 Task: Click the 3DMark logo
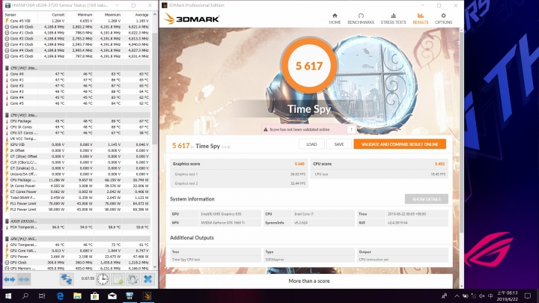click(x=192, y=19)
